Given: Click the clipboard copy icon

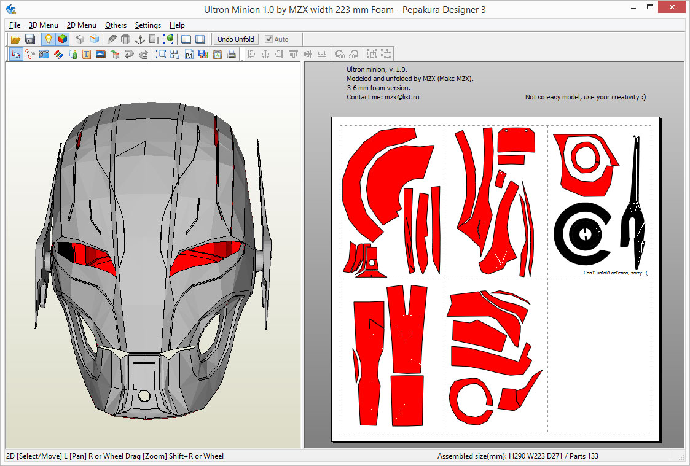Looking at the screenshot, I should (x=218, y=54).
